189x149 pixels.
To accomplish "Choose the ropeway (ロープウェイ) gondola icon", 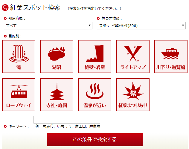I will [19, 95].
